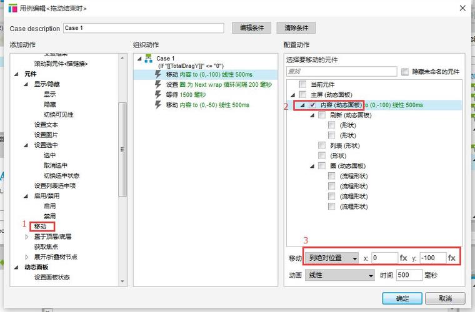Open the fx editor for the x value
475x312 pixels.
pos(403,258)
